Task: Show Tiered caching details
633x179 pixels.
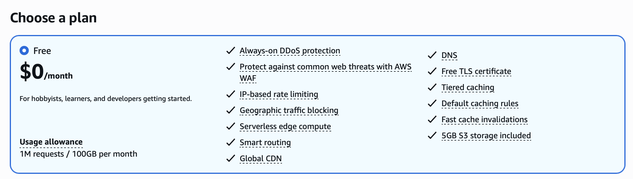Action: pyautogui.click(x=468, y=87)
